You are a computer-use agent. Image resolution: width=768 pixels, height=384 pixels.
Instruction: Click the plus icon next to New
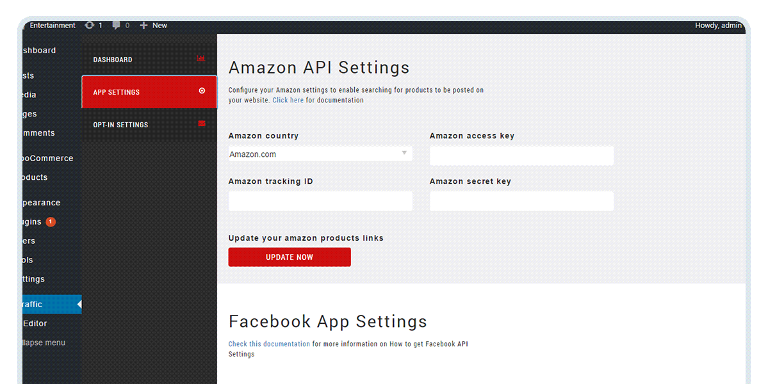coord(143,26)
